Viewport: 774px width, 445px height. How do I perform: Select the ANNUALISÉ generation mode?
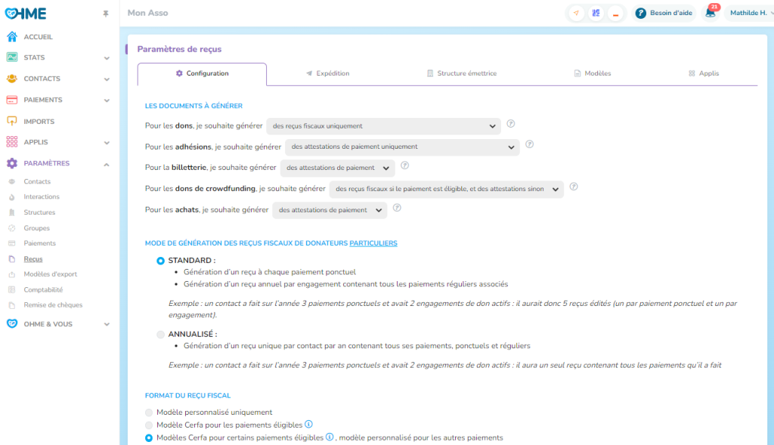160,334
